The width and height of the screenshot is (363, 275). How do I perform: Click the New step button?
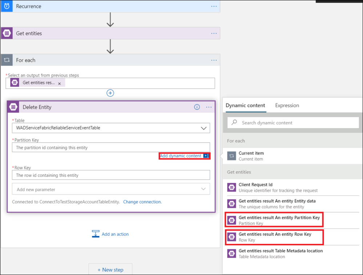pos(110,270)
